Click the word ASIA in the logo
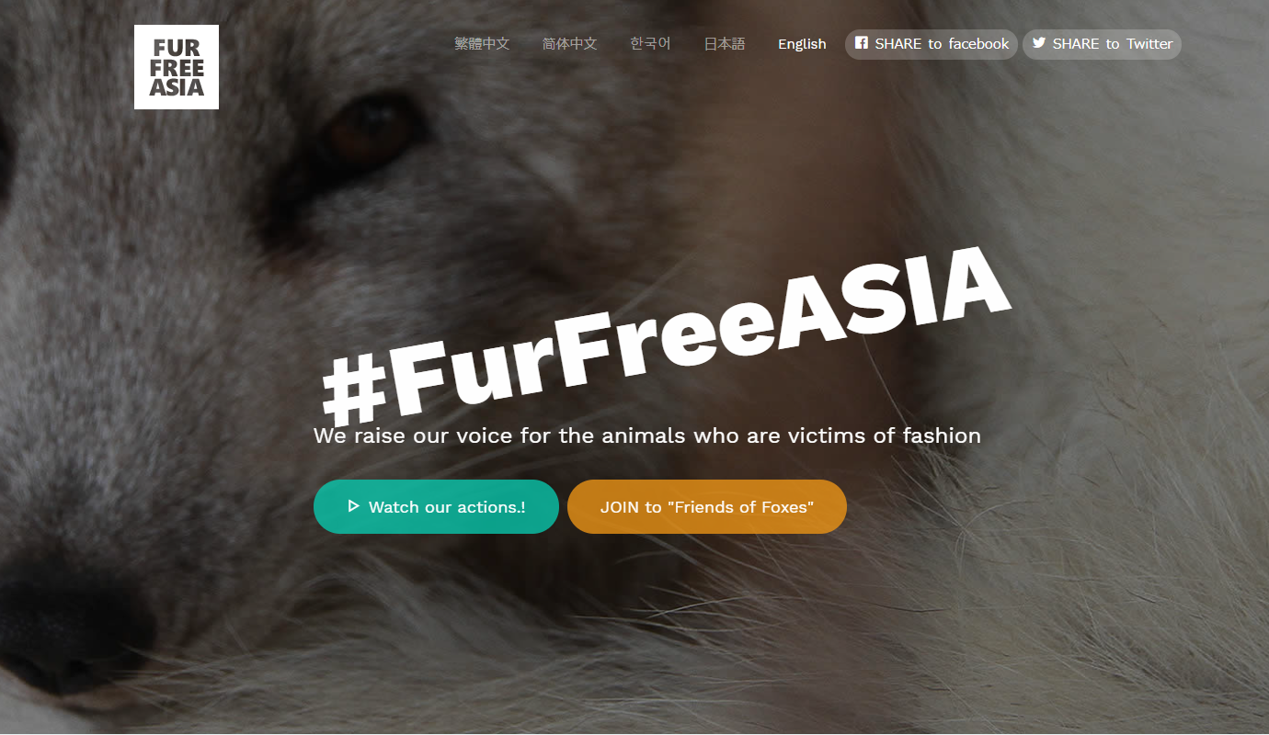This screenshot has width=1269, height=735. pos(177,87)
